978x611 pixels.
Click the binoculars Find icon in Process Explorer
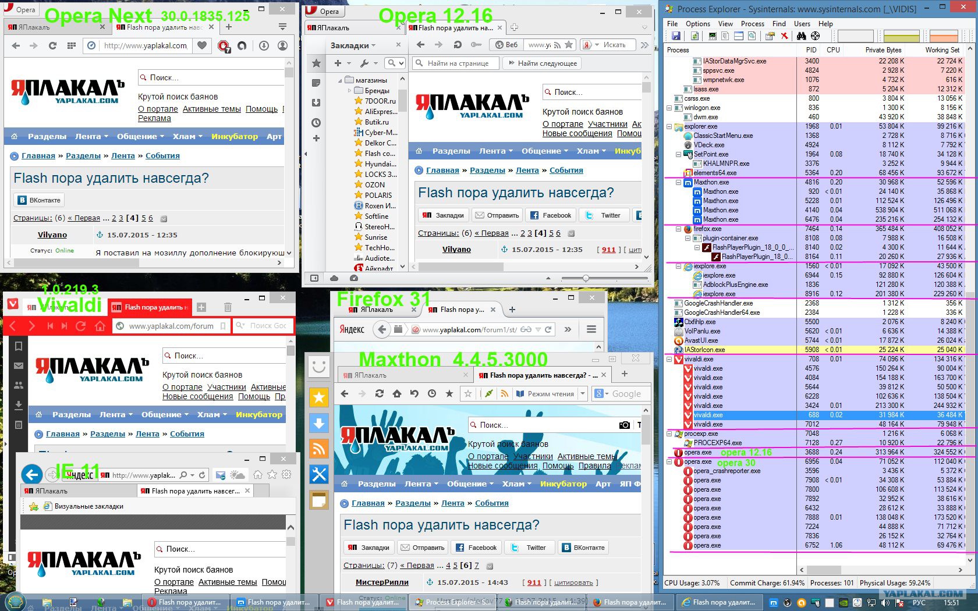click(802, 36)
